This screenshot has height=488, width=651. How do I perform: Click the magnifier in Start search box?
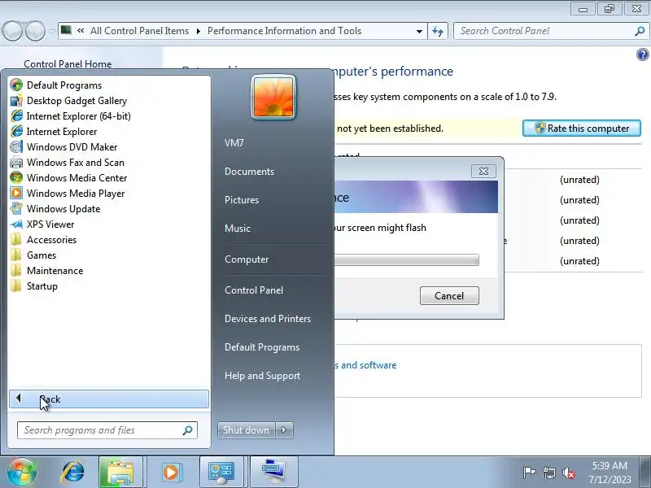[188, 430]
